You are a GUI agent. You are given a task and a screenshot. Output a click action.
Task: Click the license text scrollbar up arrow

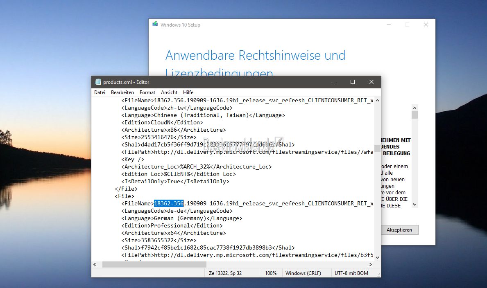pos(415,108)
